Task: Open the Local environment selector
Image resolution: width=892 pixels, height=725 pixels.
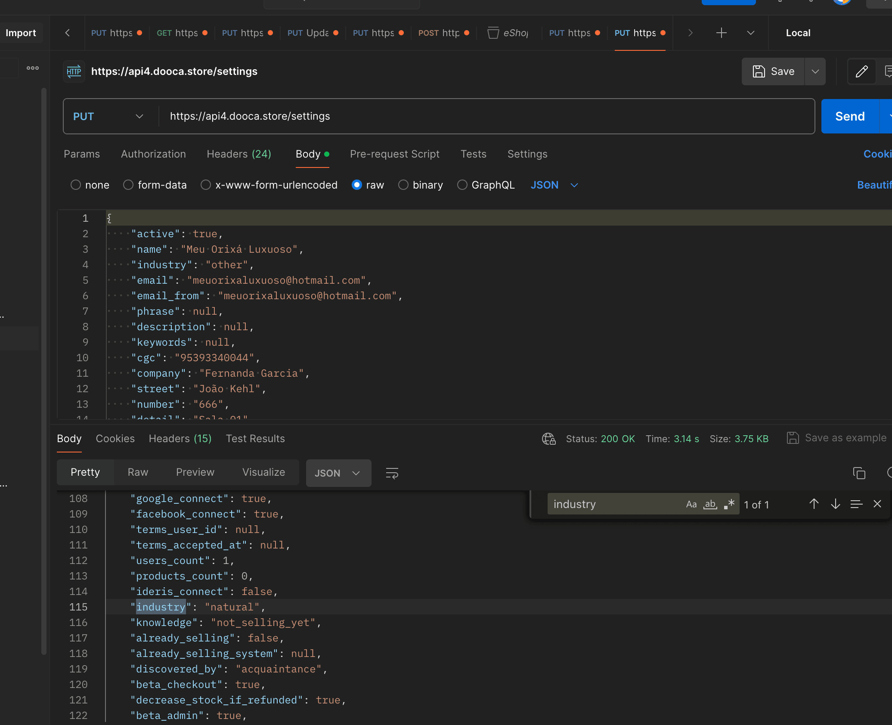Action: pos(798,33)
